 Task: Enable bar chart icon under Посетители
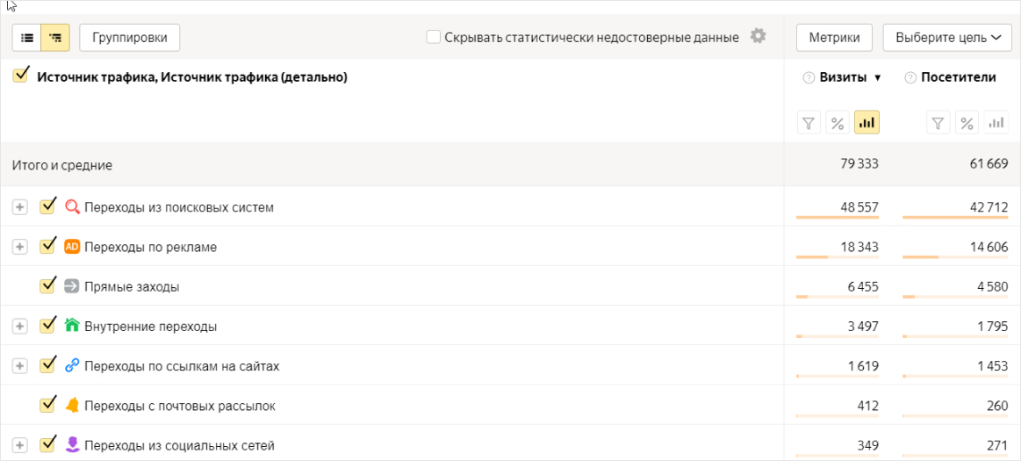point(996,122)
